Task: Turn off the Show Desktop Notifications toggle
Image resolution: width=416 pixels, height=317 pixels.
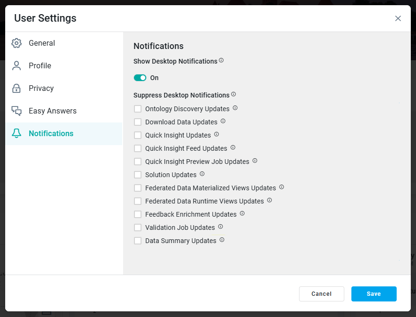Action: [140, 78]
